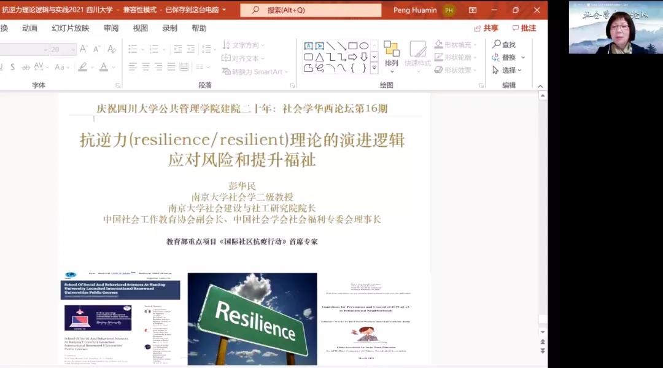This screenshot has height=368, width=663.
Task: Expand the shapes gallery more button
Action: tap(374, 68)
